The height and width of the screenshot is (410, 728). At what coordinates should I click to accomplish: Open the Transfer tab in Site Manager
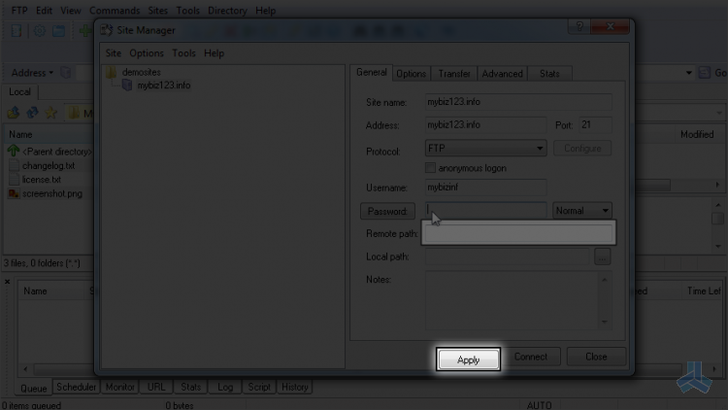coord(454,74)
